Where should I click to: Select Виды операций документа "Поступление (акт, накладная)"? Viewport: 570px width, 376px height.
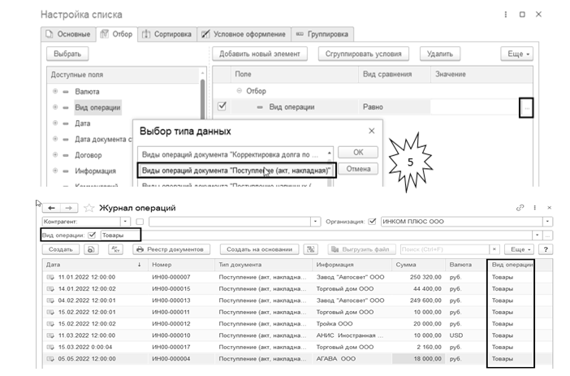(236, 171)
